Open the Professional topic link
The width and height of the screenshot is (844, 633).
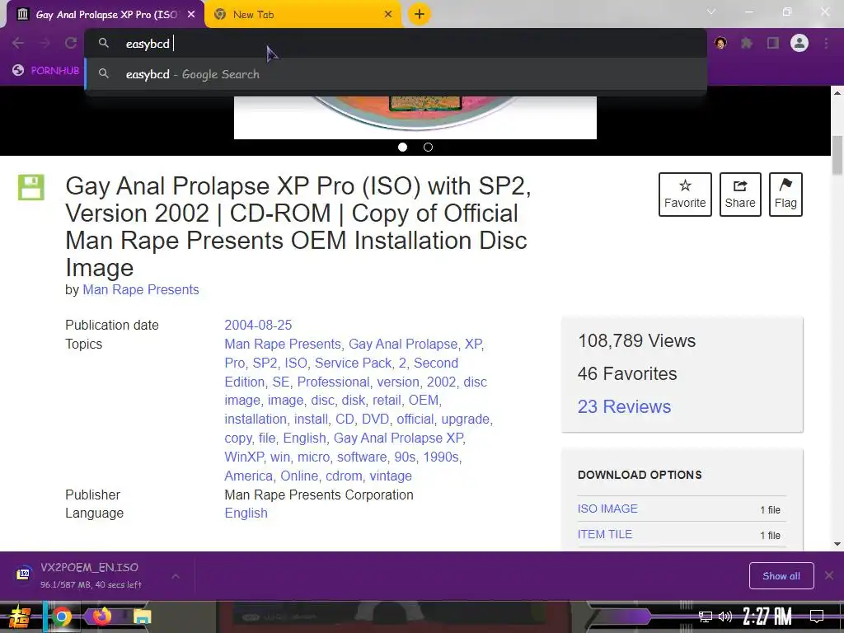333,382
